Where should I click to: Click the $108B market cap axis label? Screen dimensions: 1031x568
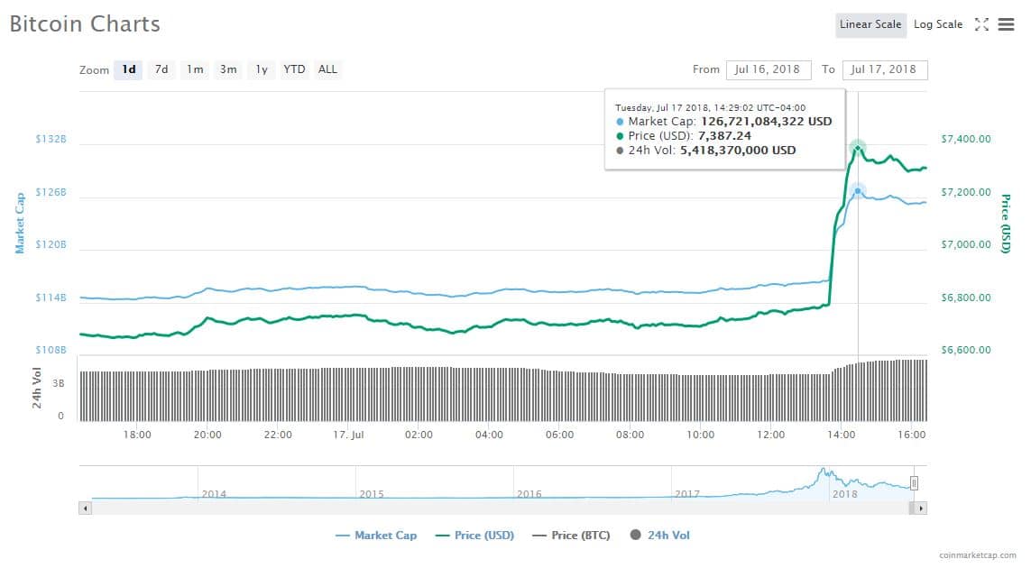51,351
